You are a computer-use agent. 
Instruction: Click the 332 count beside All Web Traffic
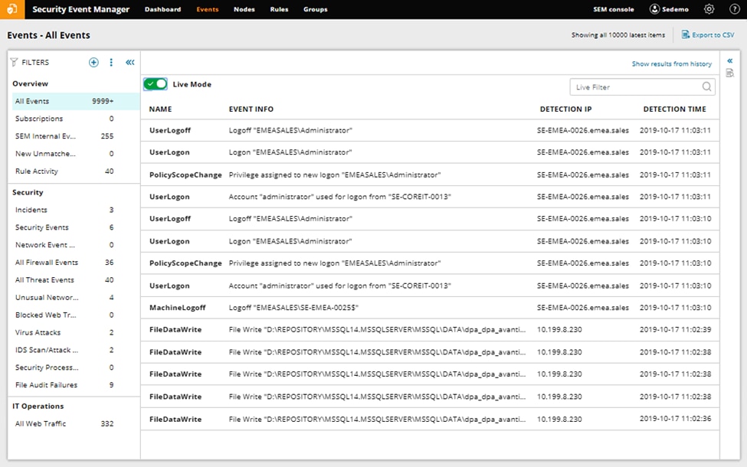pyautogui.click(x=107, y=423)
